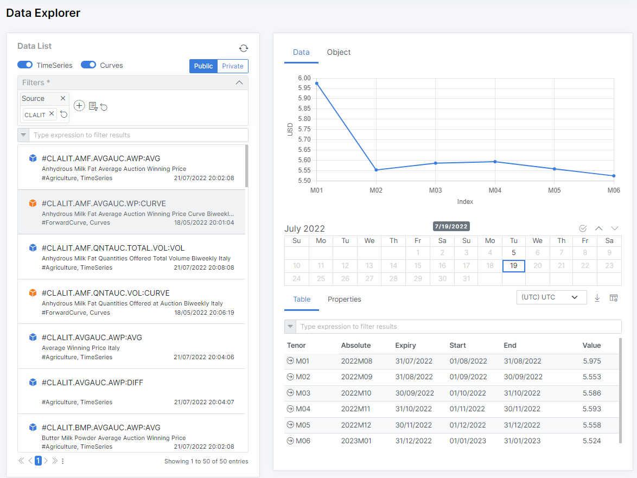The width and height of the screenshot is (637, 478).
Task: Open the table column settings icon
Action: [x=614, y=298]
